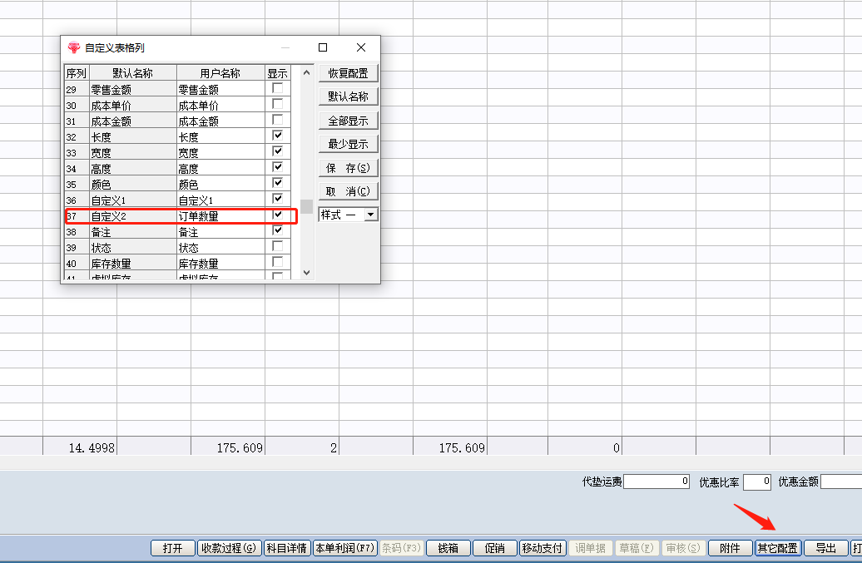The height and width of the screenshot is (563, 862).
Task: Click the 优惠比率 input field
Action: [x=756, y=482]
